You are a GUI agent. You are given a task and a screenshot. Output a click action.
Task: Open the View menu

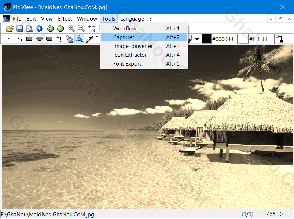47,19
